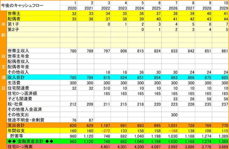Click the 今後のキャッシュフロー title cell
This screenshot has width=229, height=149.
click(22, 6)
